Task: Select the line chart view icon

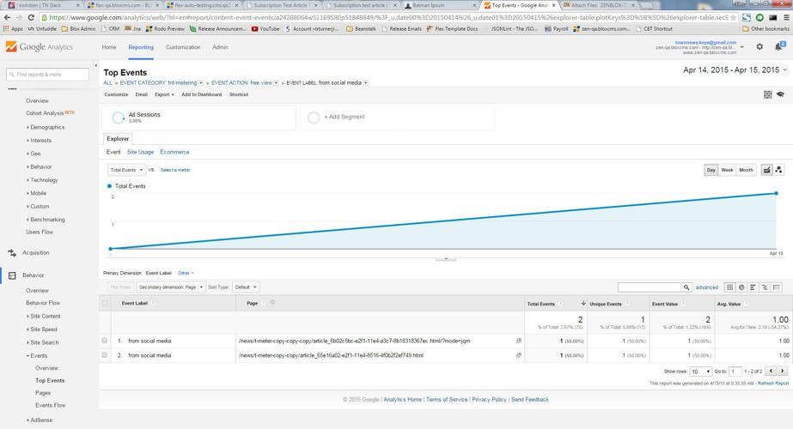Action: 766,170
